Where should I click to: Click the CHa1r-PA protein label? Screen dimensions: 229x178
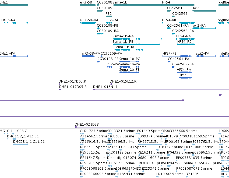click(8, 54)
